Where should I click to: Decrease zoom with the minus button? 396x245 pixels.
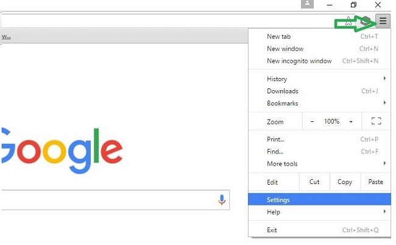312,121
